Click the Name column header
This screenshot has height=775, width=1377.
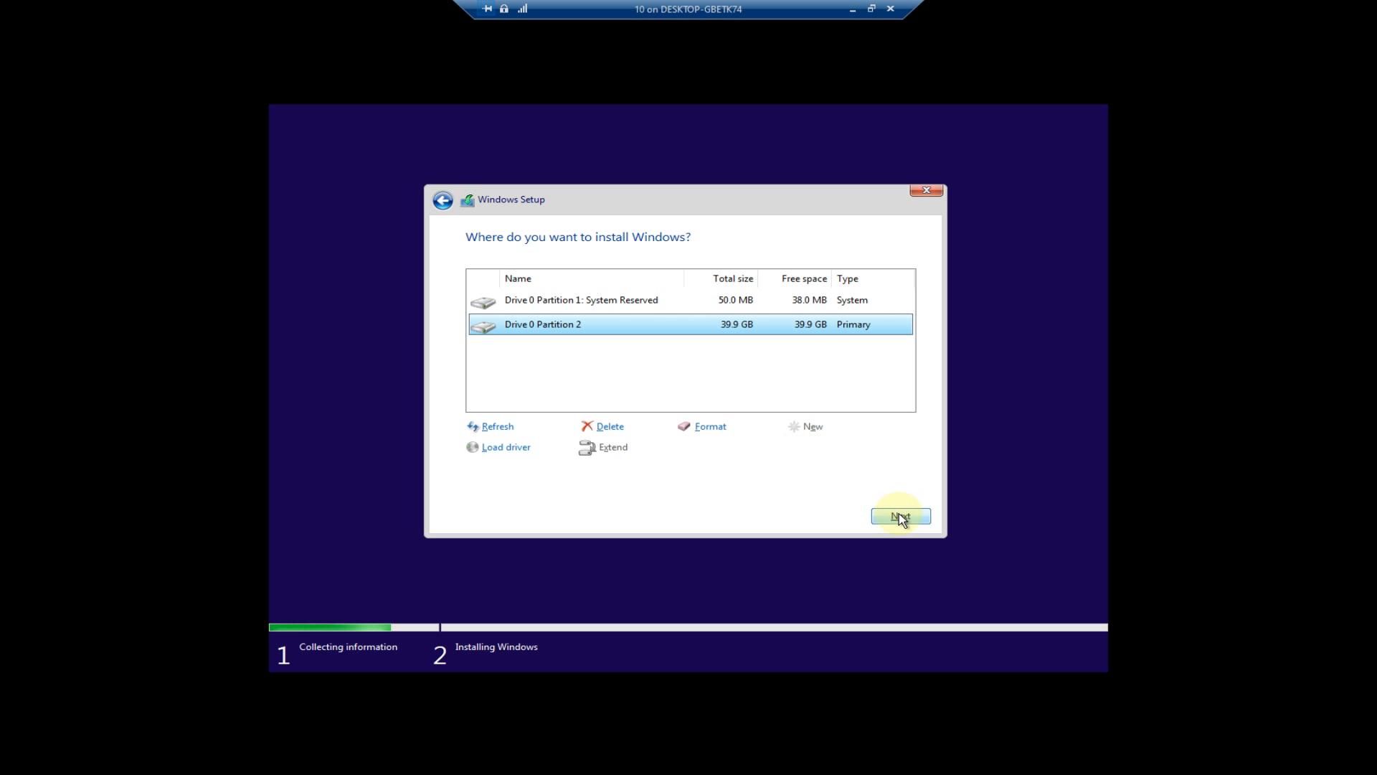pos(592,278)
